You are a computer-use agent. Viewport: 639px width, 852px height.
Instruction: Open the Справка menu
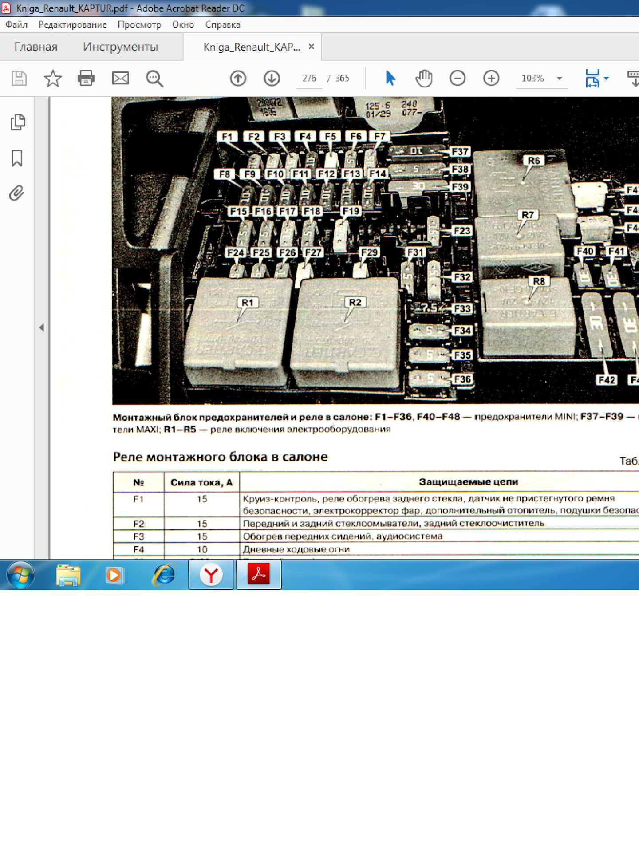[x=222, y=24]
